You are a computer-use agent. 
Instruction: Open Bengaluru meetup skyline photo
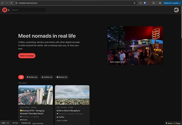pos(72,95)
